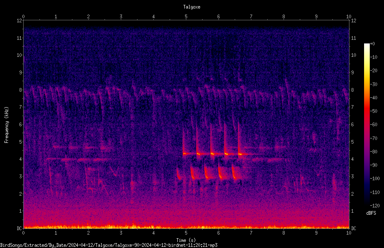Click the 5 second mark on bottom time axis
This screenshot has width=384, height=248.
click(x=186, y=233)
